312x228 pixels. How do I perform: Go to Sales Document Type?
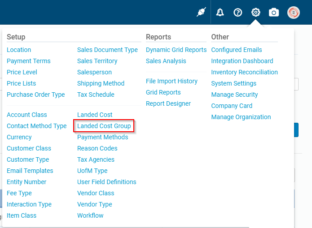coord(107,50)
